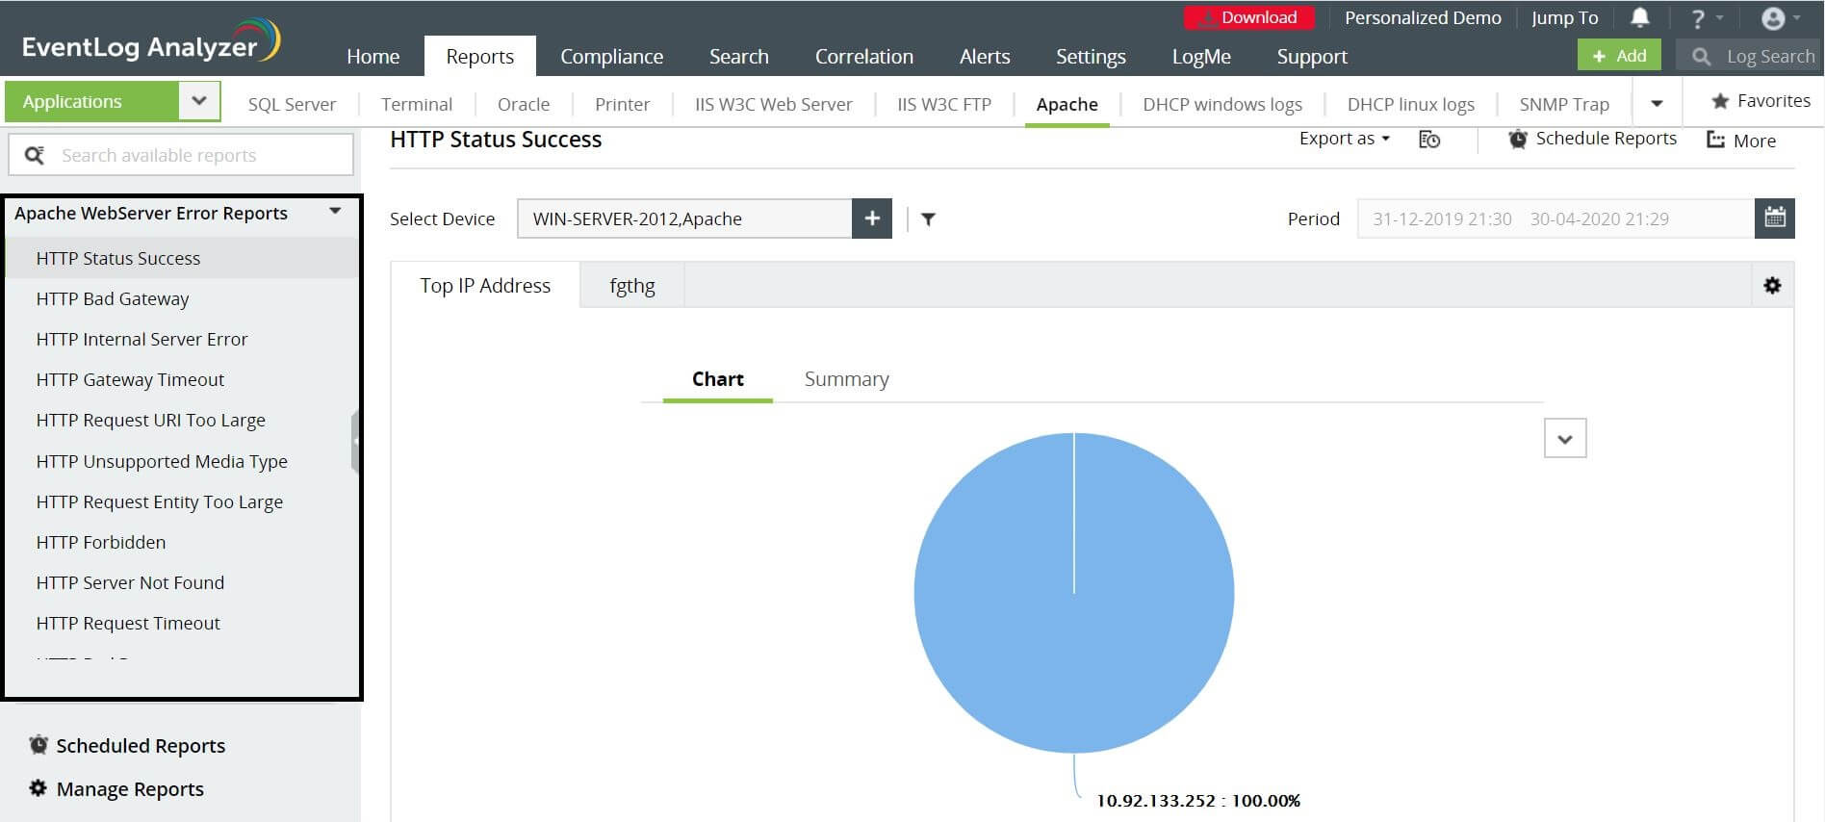
Task: Expand the Export as dropdown
Action: 1345,138
